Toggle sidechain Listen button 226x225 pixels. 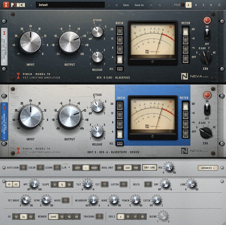tap(124, 184)
